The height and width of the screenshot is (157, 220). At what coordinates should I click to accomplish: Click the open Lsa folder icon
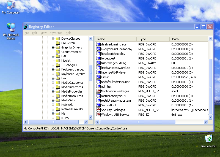58,78
